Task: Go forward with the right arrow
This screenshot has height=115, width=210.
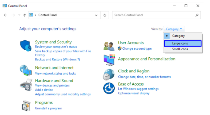Action: [13, 15]
